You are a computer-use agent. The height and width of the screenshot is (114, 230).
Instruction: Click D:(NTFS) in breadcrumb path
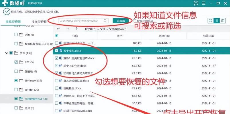[x=91, y=29]
